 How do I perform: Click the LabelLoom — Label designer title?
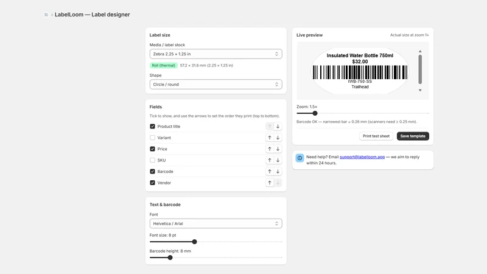(x=93, y=15)
